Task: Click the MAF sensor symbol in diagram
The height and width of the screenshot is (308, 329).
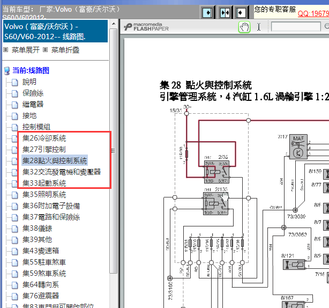Action: pyautogui.click(x=298, y=146)
